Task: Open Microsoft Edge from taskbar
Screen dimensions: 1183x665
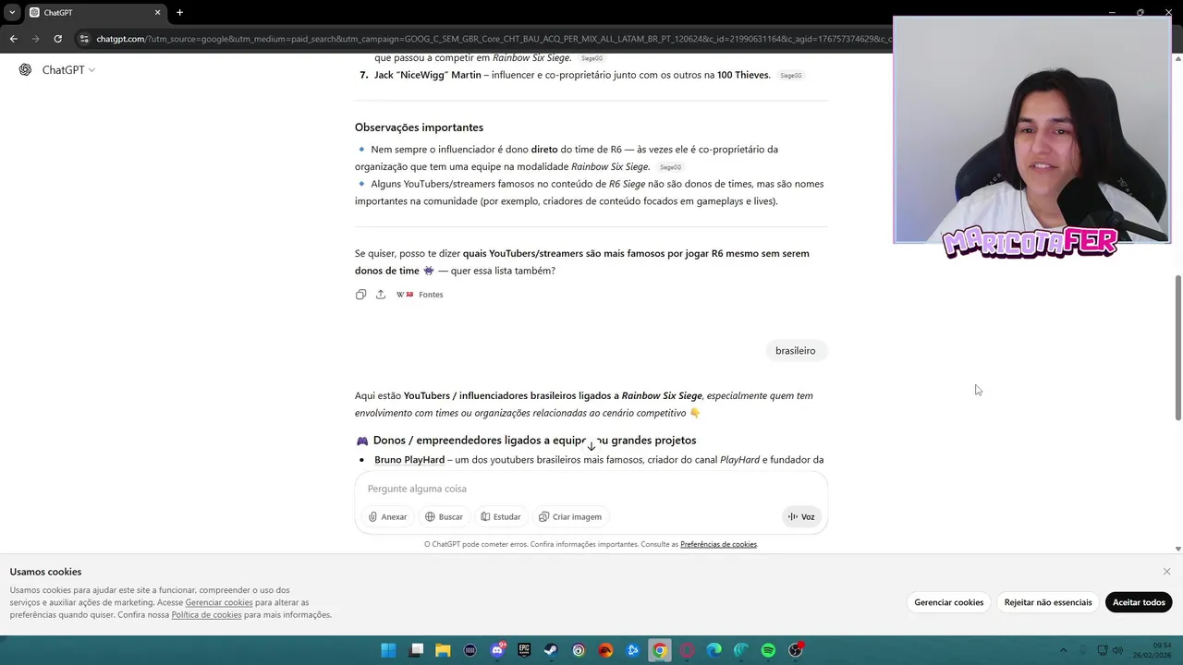Action: (x=713, y=650)
